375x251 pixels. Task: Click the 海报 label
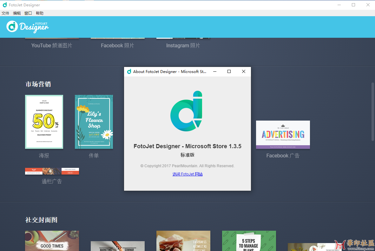pyautogui.click(x=44, y=156)
